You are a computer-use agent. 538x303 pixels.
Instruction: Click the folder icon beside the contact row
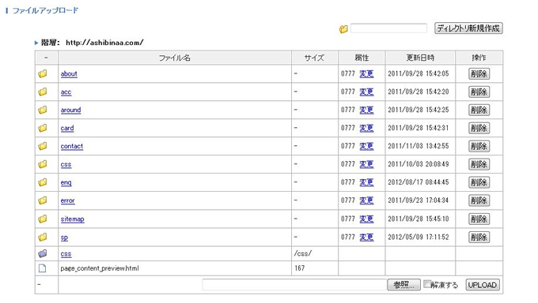coord(43,146)
